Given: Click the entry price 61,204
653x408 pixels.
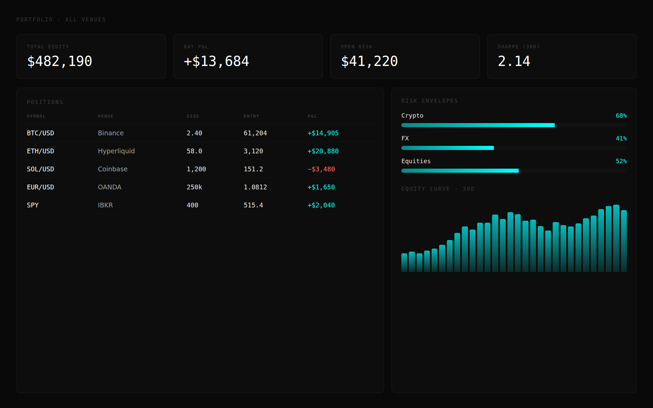Looking at the screenshot, I should pos(255,133).
